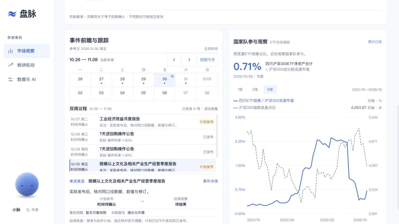
Task: Select calendar day 26
Action: [x=80, y=80]
